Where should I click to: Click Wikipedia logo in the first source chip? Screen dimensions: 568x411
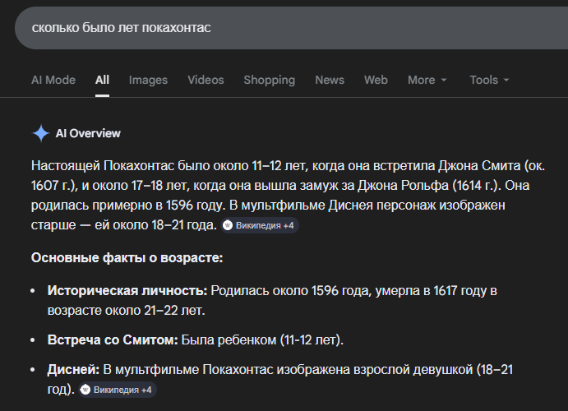click(x=228, y=225)
